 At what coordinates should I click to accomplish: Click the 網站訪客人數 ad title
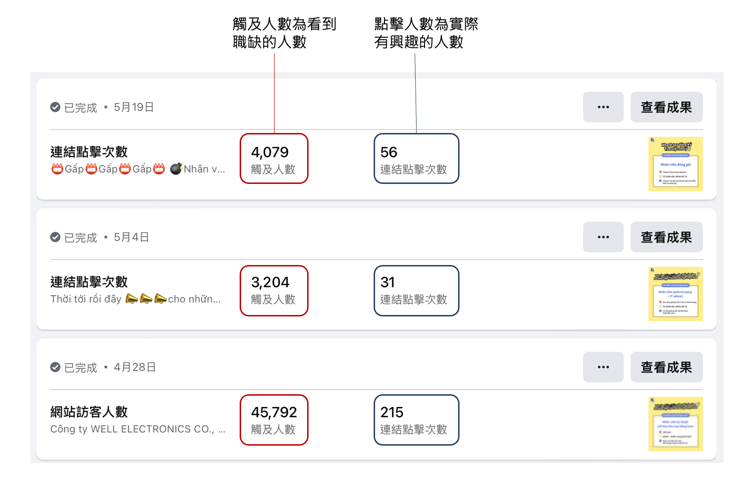[x=89, y=412]
